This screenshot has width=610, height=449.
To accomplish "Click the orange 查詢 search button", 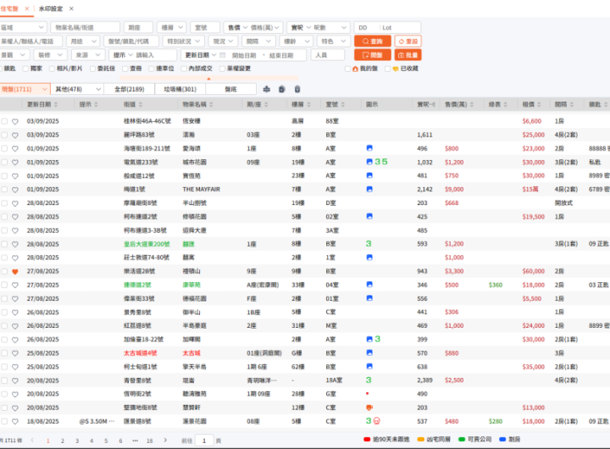I will (371, 42).
